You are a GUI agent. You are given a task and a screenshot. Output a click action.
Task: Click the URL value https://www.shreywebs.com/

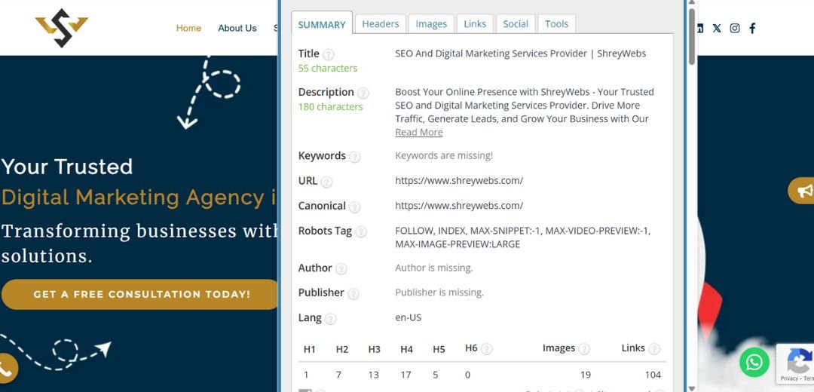click(x=459, y=181)
